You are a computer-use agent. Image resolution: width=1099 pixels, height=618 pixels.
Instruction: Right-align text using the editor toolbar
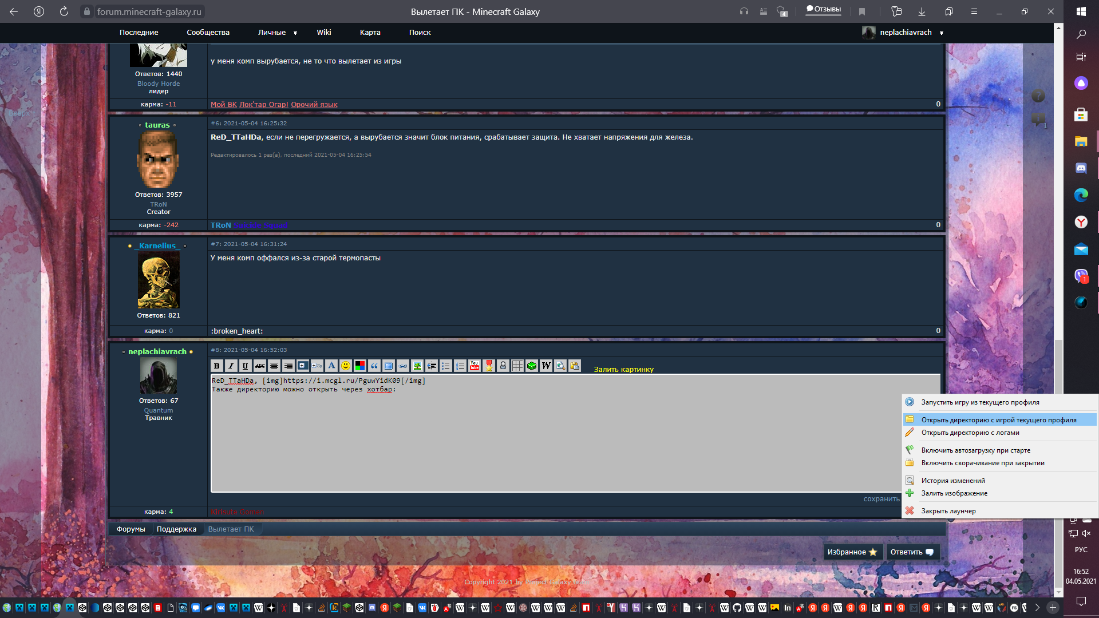click(x=288, y=366)
